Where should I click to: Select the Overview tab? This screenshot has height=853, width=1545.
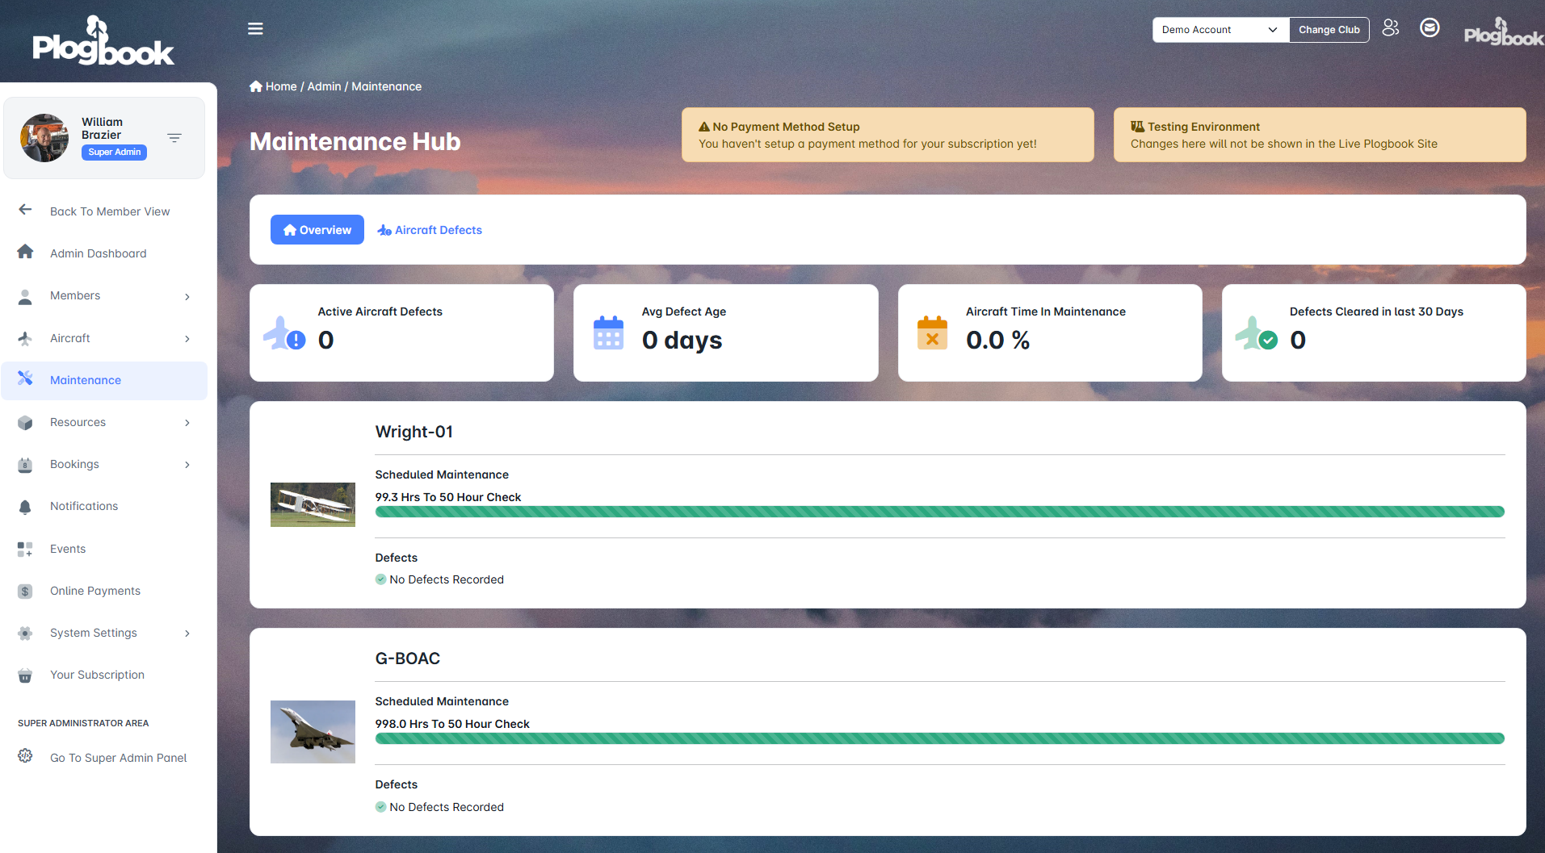[x=317, y=230]
